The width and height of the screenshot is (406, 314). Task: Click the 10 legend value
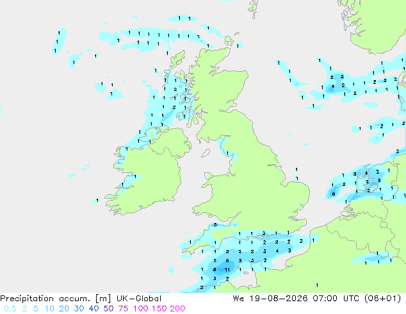click(49, 309)
